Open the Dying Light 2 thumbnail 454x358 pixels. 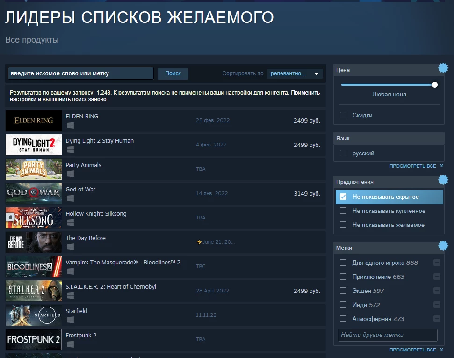click(34, 145)
